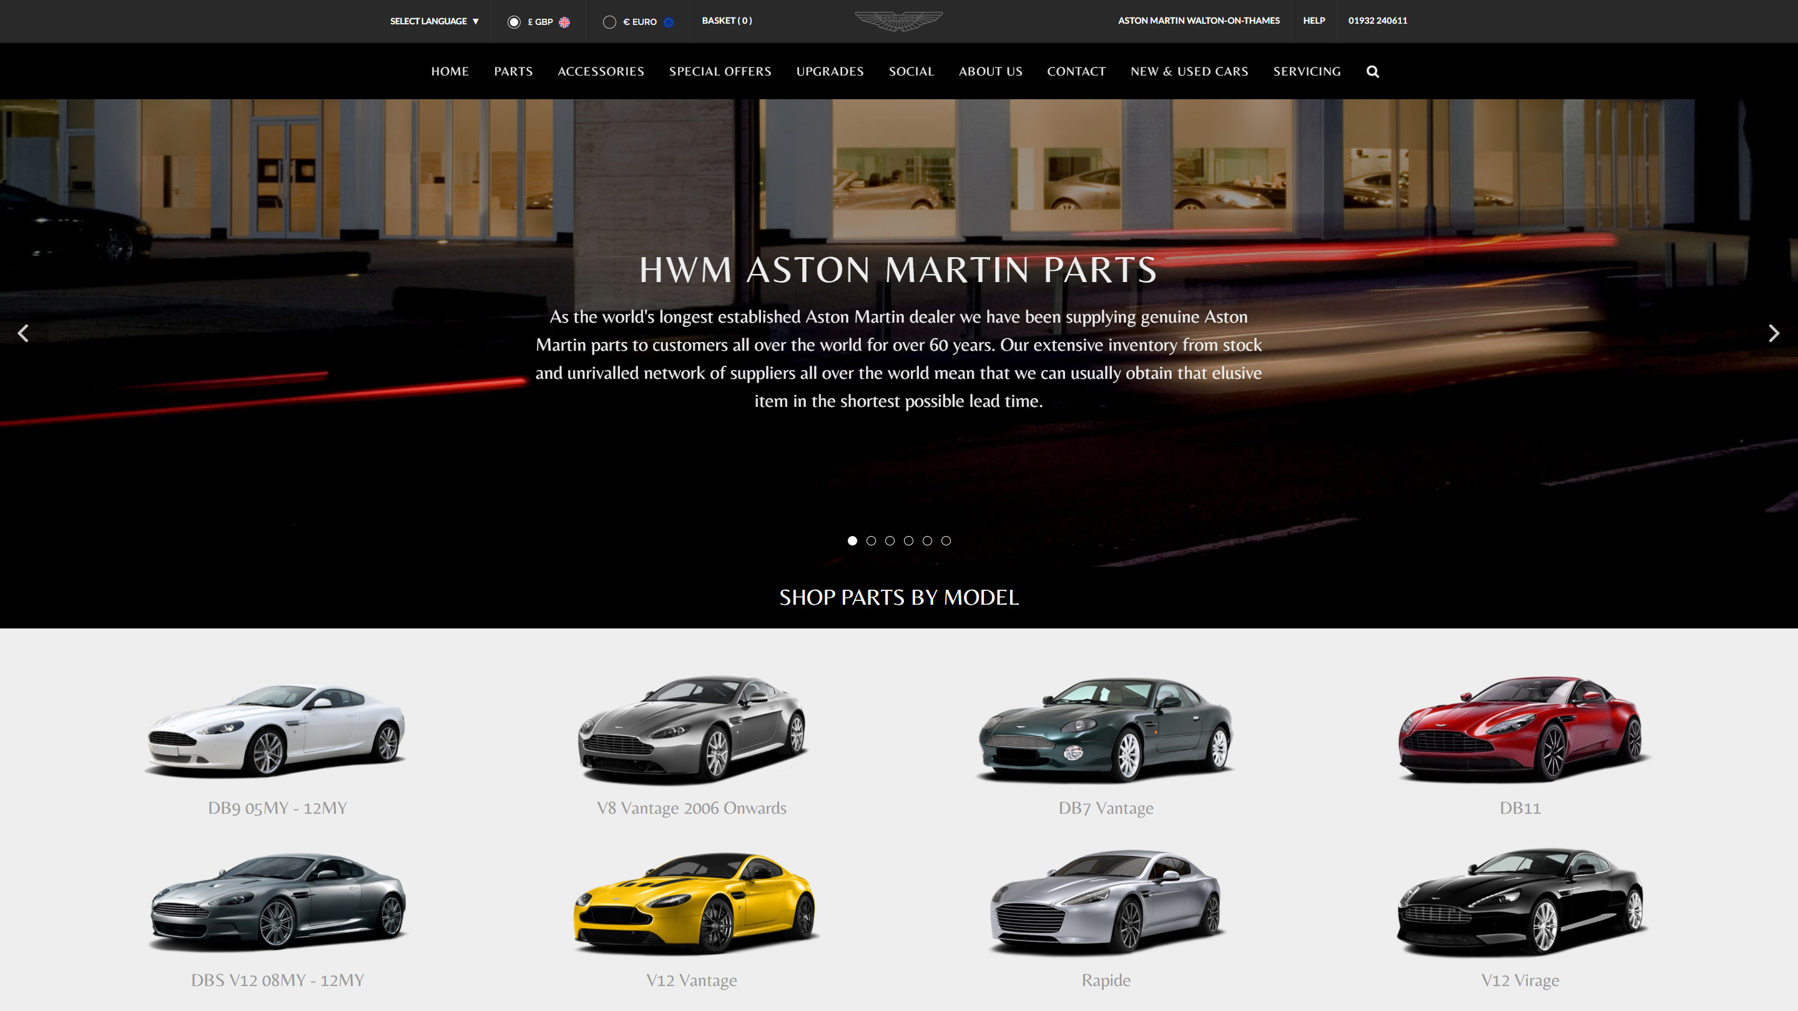
Task: Open the Basket (0) link
Action: 727,20
